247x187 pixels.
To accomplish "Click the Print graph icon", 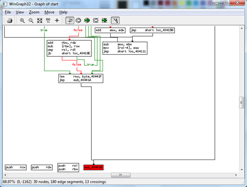I will click(x=10, y=21).
